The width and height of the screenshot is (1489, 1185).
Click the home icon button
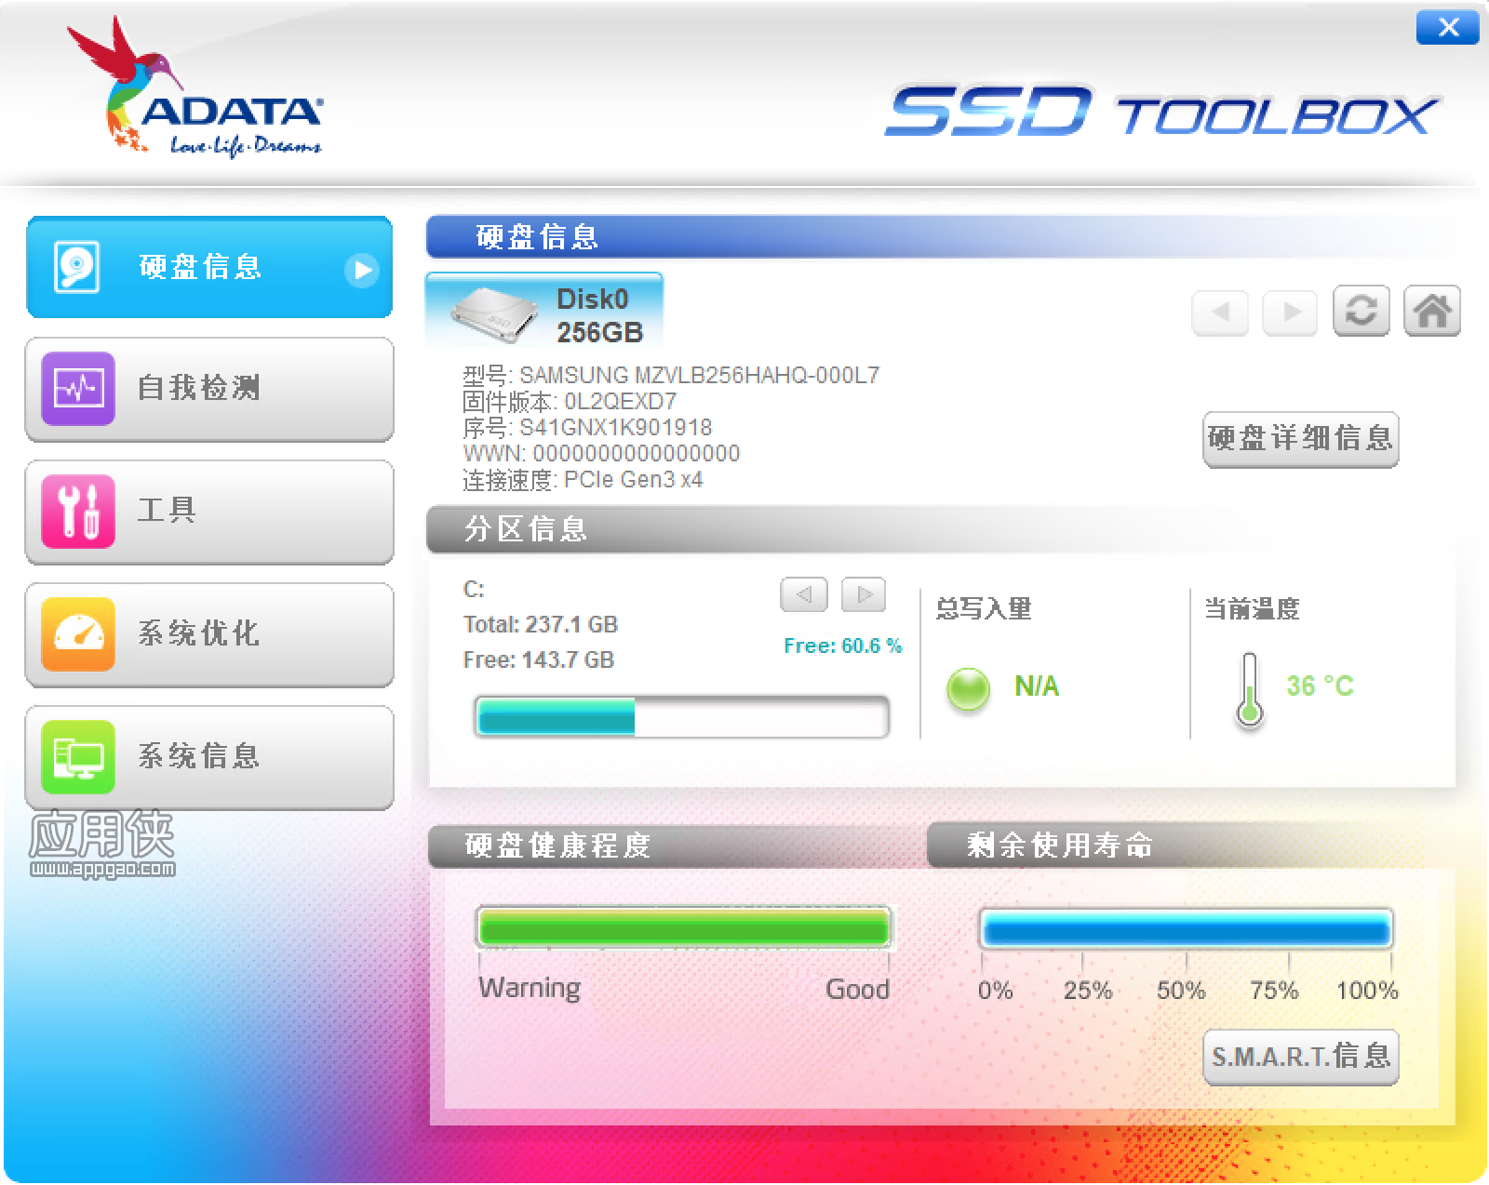point(1432,311)
